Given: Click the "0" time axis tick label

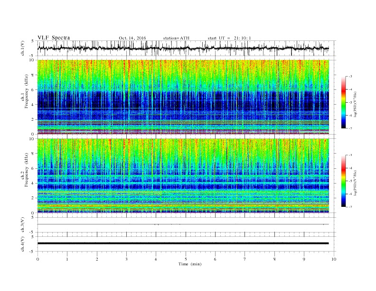Looking at the screenshot, I should (x=38, y=259).
